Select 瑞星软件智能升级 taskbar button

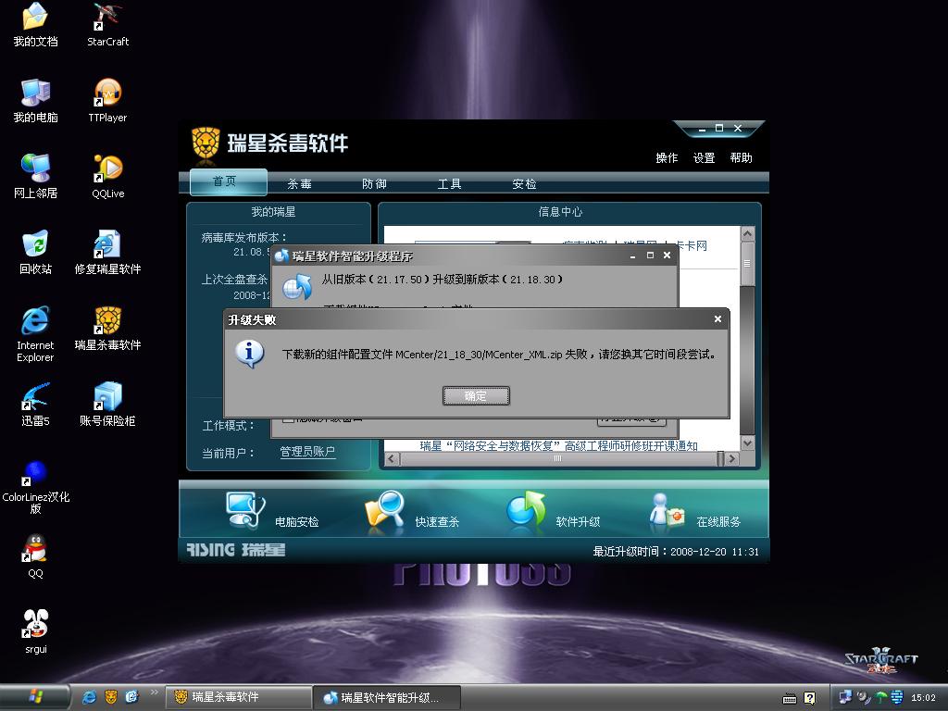[388, 698]
